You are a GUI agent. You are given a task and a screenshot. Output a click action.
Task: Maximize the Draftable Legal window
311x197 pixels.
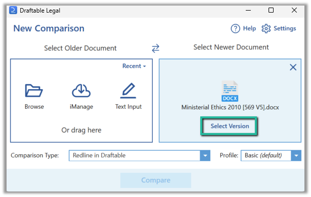coord(271,10)
